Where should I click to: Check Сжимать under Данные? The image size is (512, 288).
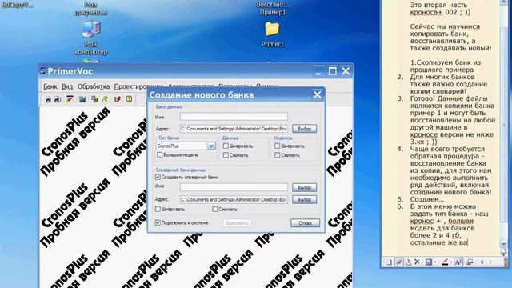226,155
